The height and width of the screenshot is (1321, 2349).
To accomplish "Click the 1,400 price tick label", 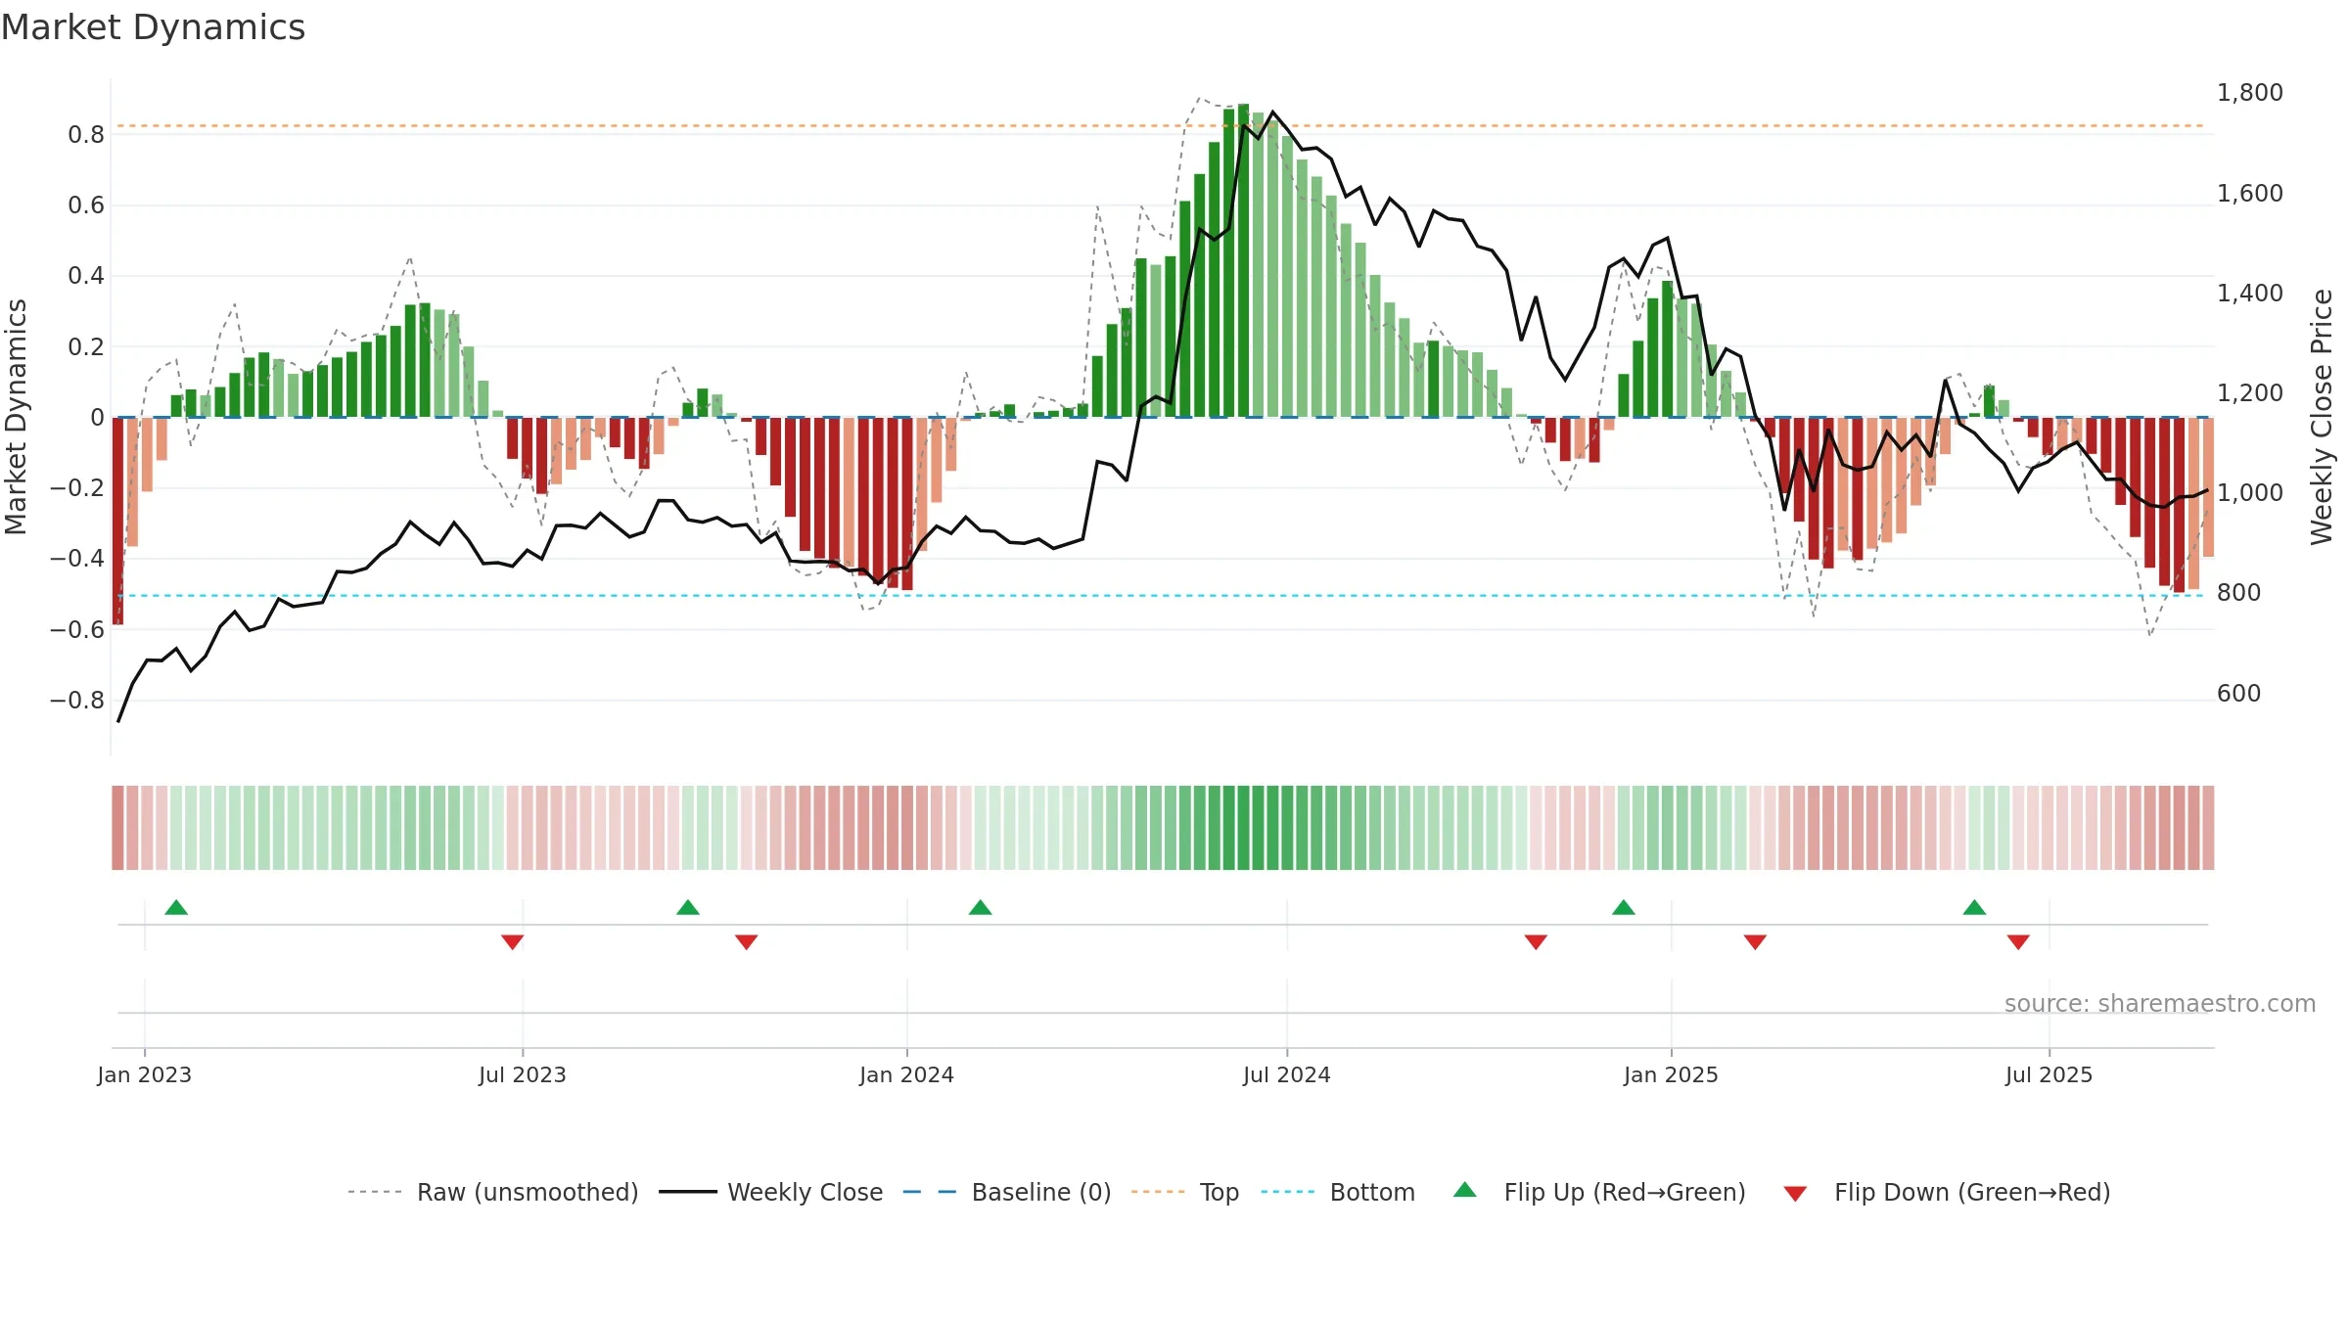I will coord(2250,294).
